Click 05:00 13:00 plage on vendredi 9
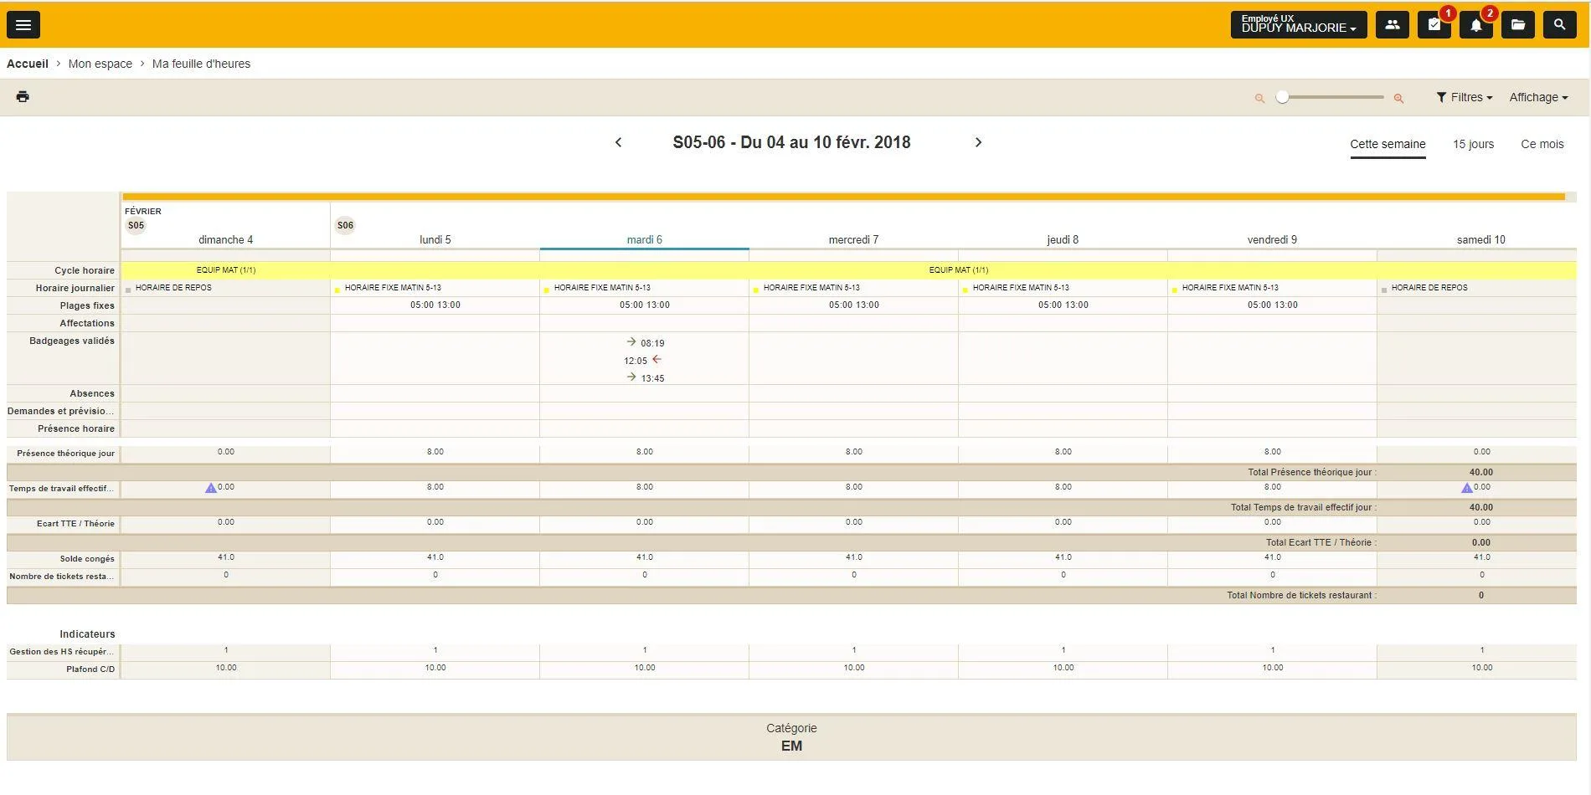This screenshot has width=1591, height=795. (x=1272, y=305)
